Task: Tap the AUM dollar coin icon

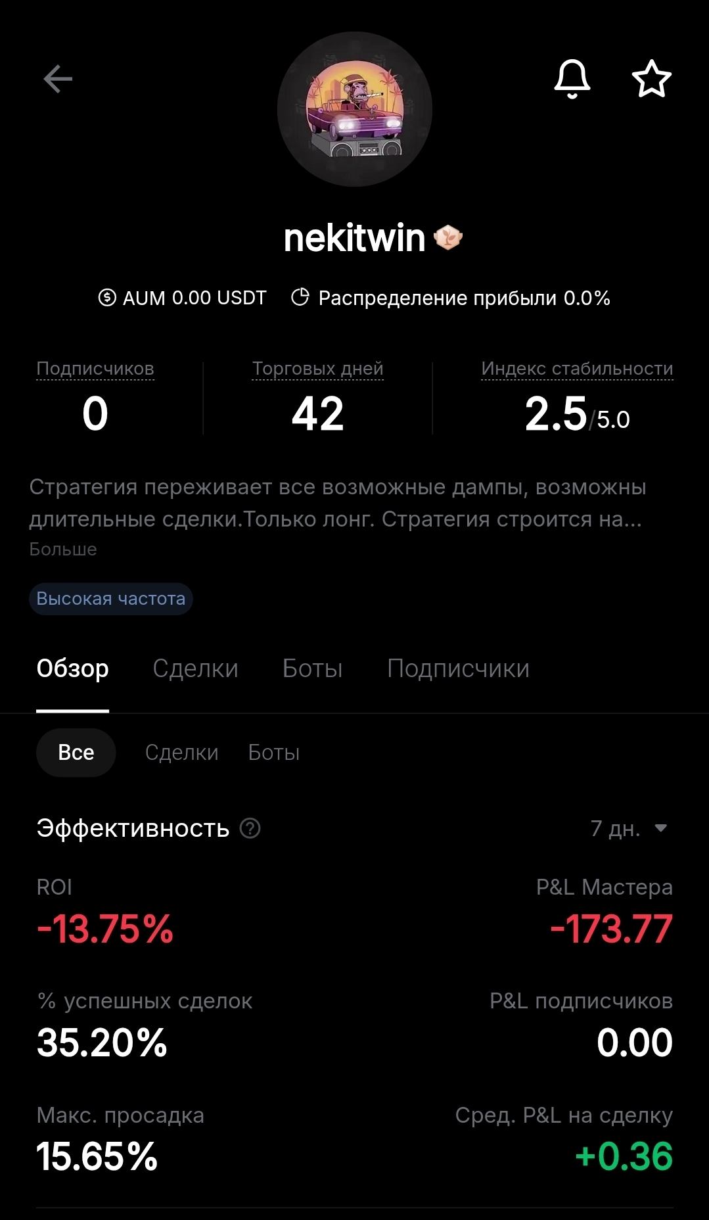Action: (x=107, y=298)
